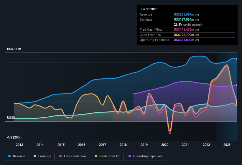Click the 2019 label on the x-axis
242x165 pixels.
(144, 145)
